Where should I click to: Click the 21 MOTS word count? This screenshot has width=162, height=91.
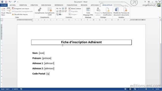click(x=15, y=89)
